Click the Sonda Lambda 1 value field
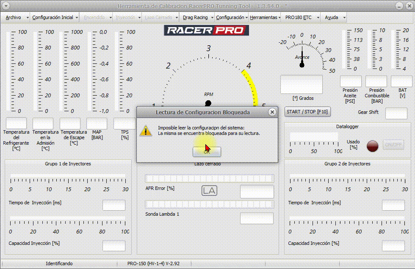The width and height of the screenshot is (415, 269). [x=257, y=218]
